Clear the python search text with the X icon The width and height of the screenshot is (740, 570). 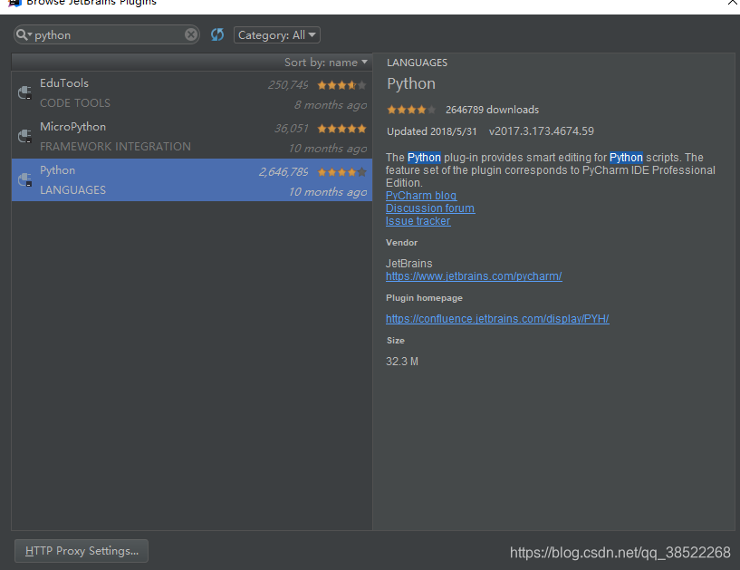191,34
